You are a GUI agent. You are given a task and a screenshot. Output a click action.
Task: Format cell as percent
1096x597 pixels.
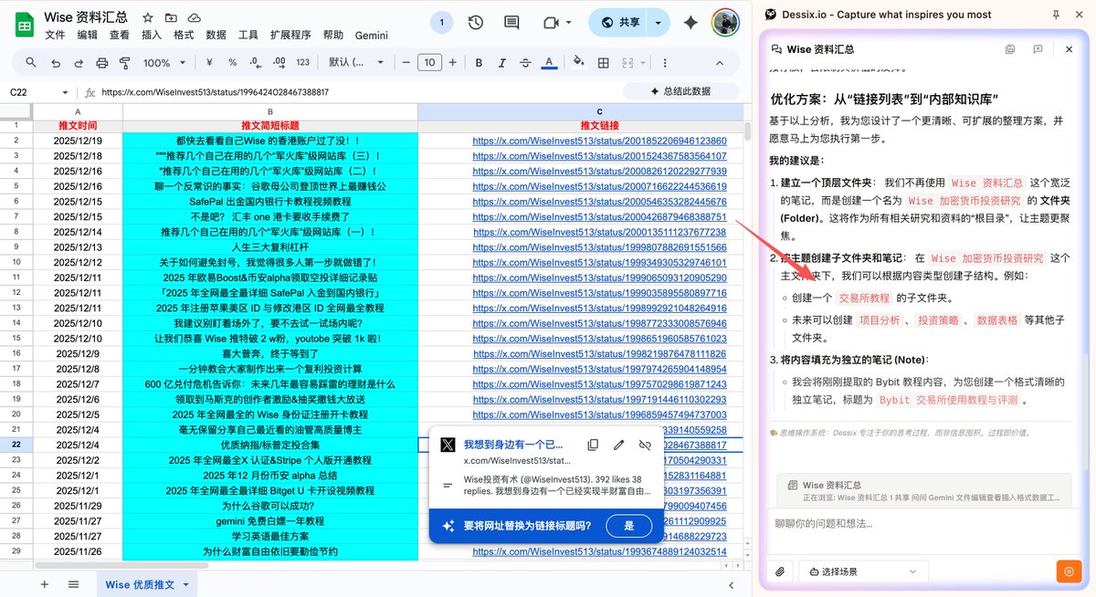232,62
